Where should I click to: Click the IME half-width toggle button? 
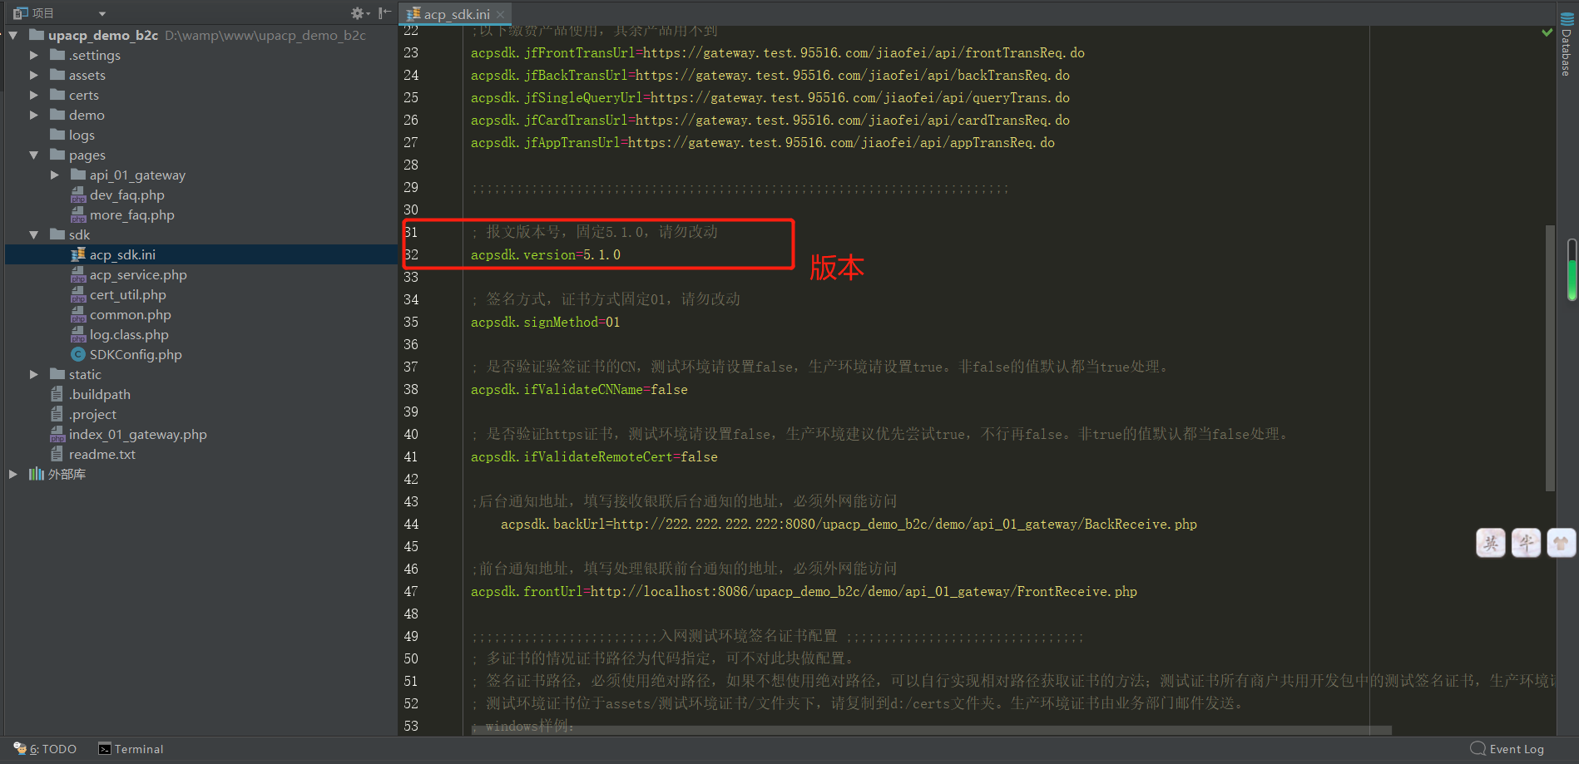click(x=1526, y=544)
